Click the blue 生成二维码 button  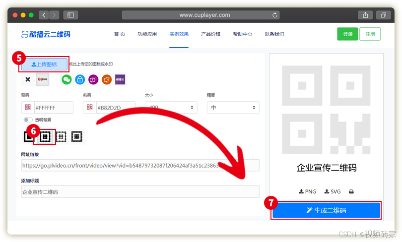(x=326, y=210)
